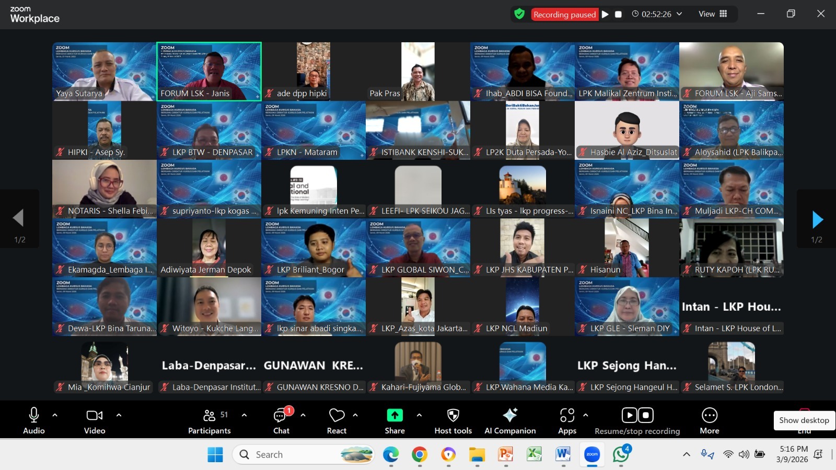Viewport: 836px width, 470px height.
Task: Resume the paused recording
Action: point(629,415)
